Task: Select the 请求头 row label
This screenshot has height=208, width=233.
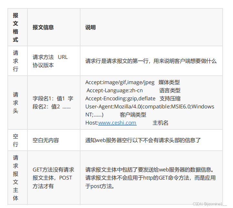Action: [16, 103]
